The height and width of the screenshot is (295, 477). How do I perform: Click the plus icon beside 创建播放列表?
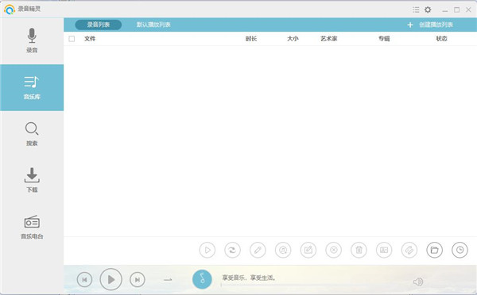(x=410, y=25)
